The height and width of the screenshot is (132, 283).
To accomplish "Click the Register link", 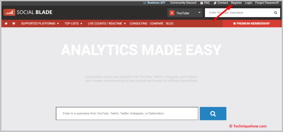I will point(237,3).
